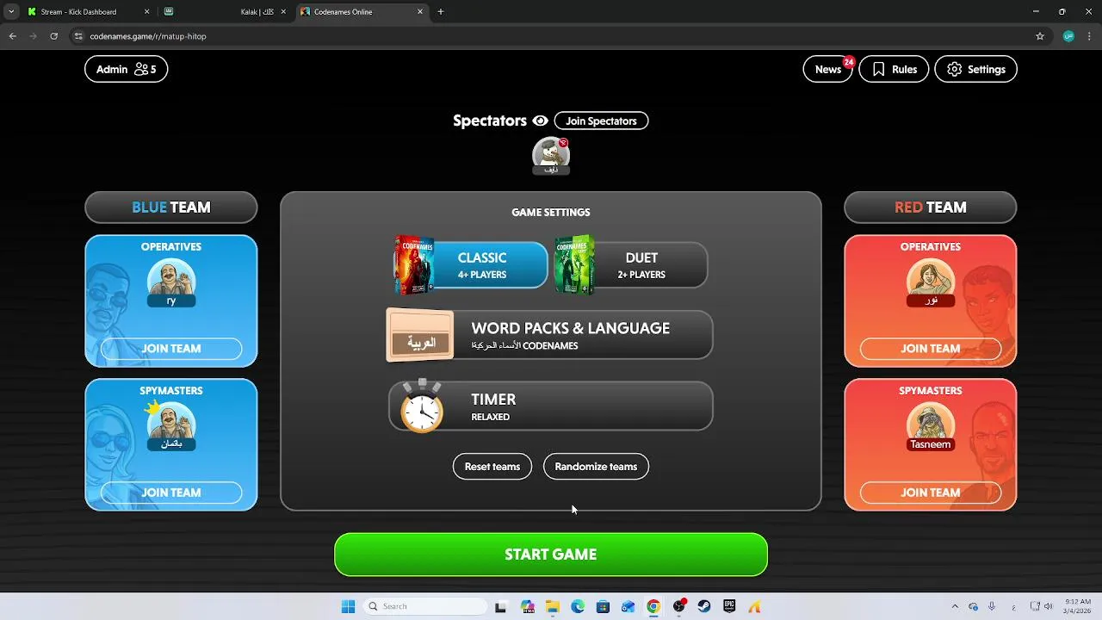Click Reset teams
Viewport: 1102px width, 620px height.
[492, 467]
